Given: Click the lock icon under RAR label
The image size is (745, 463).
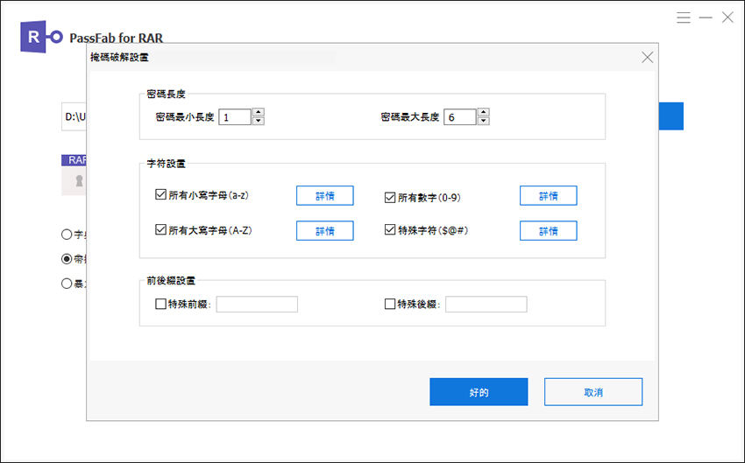Looking at the screenshot, I should [x=79, y=181].
